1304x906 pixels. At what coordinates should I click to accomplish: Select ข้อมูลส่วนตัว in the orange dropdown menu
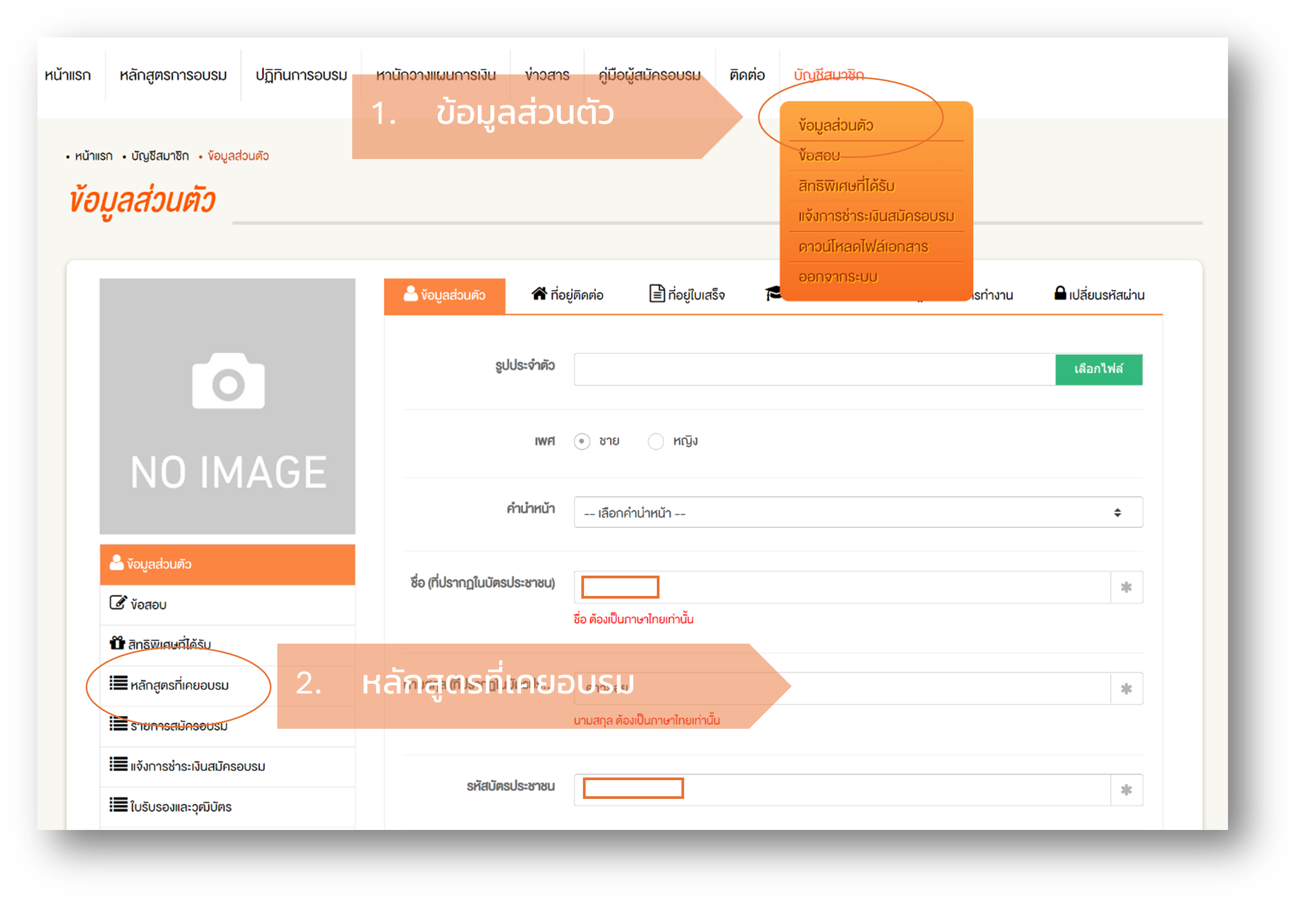pyautogui.click(x=835, y=125)
